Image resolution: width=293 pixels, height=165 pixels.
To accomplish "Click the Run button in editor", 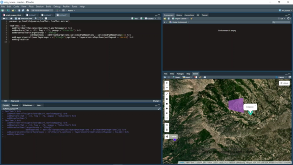I will pos(135,18).
